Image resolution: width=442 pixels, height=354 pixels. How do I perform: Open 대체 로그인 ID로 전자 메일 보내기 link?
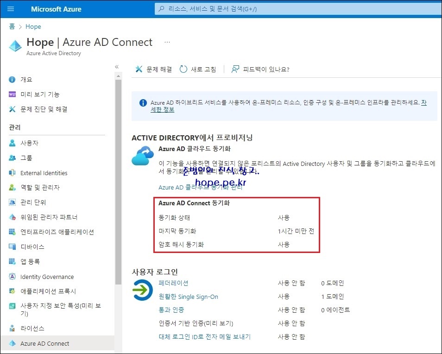click(205, 336)
